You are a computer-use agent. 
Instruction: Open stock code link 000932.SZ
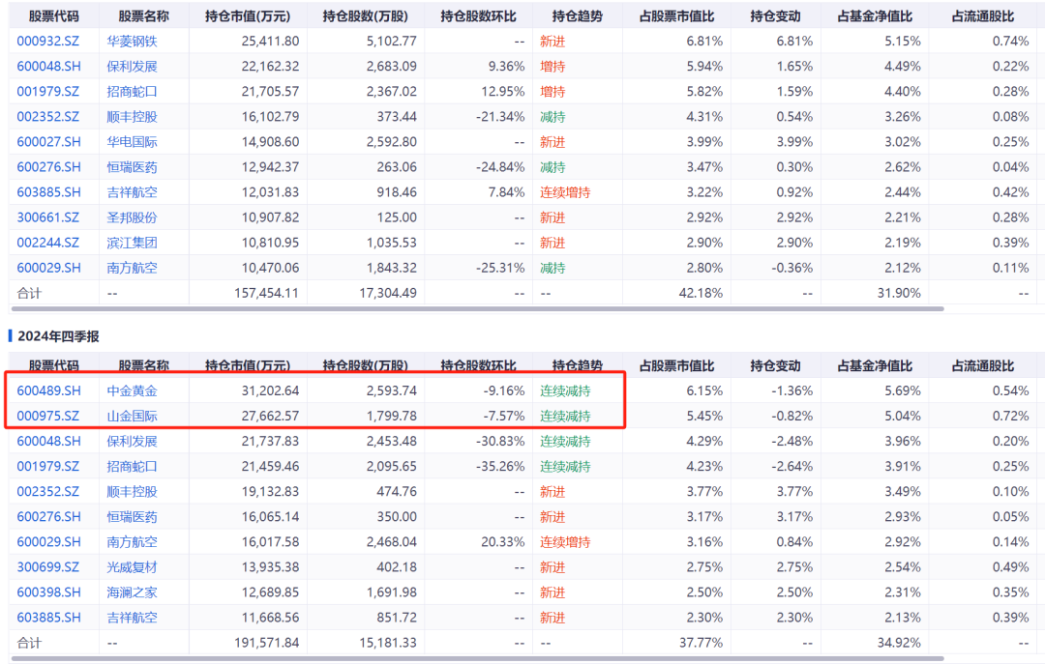48,42
